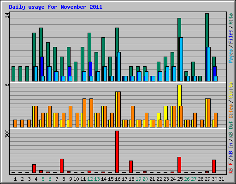
Task: Click the green weekend day label "20"
Action: point(145,179)
